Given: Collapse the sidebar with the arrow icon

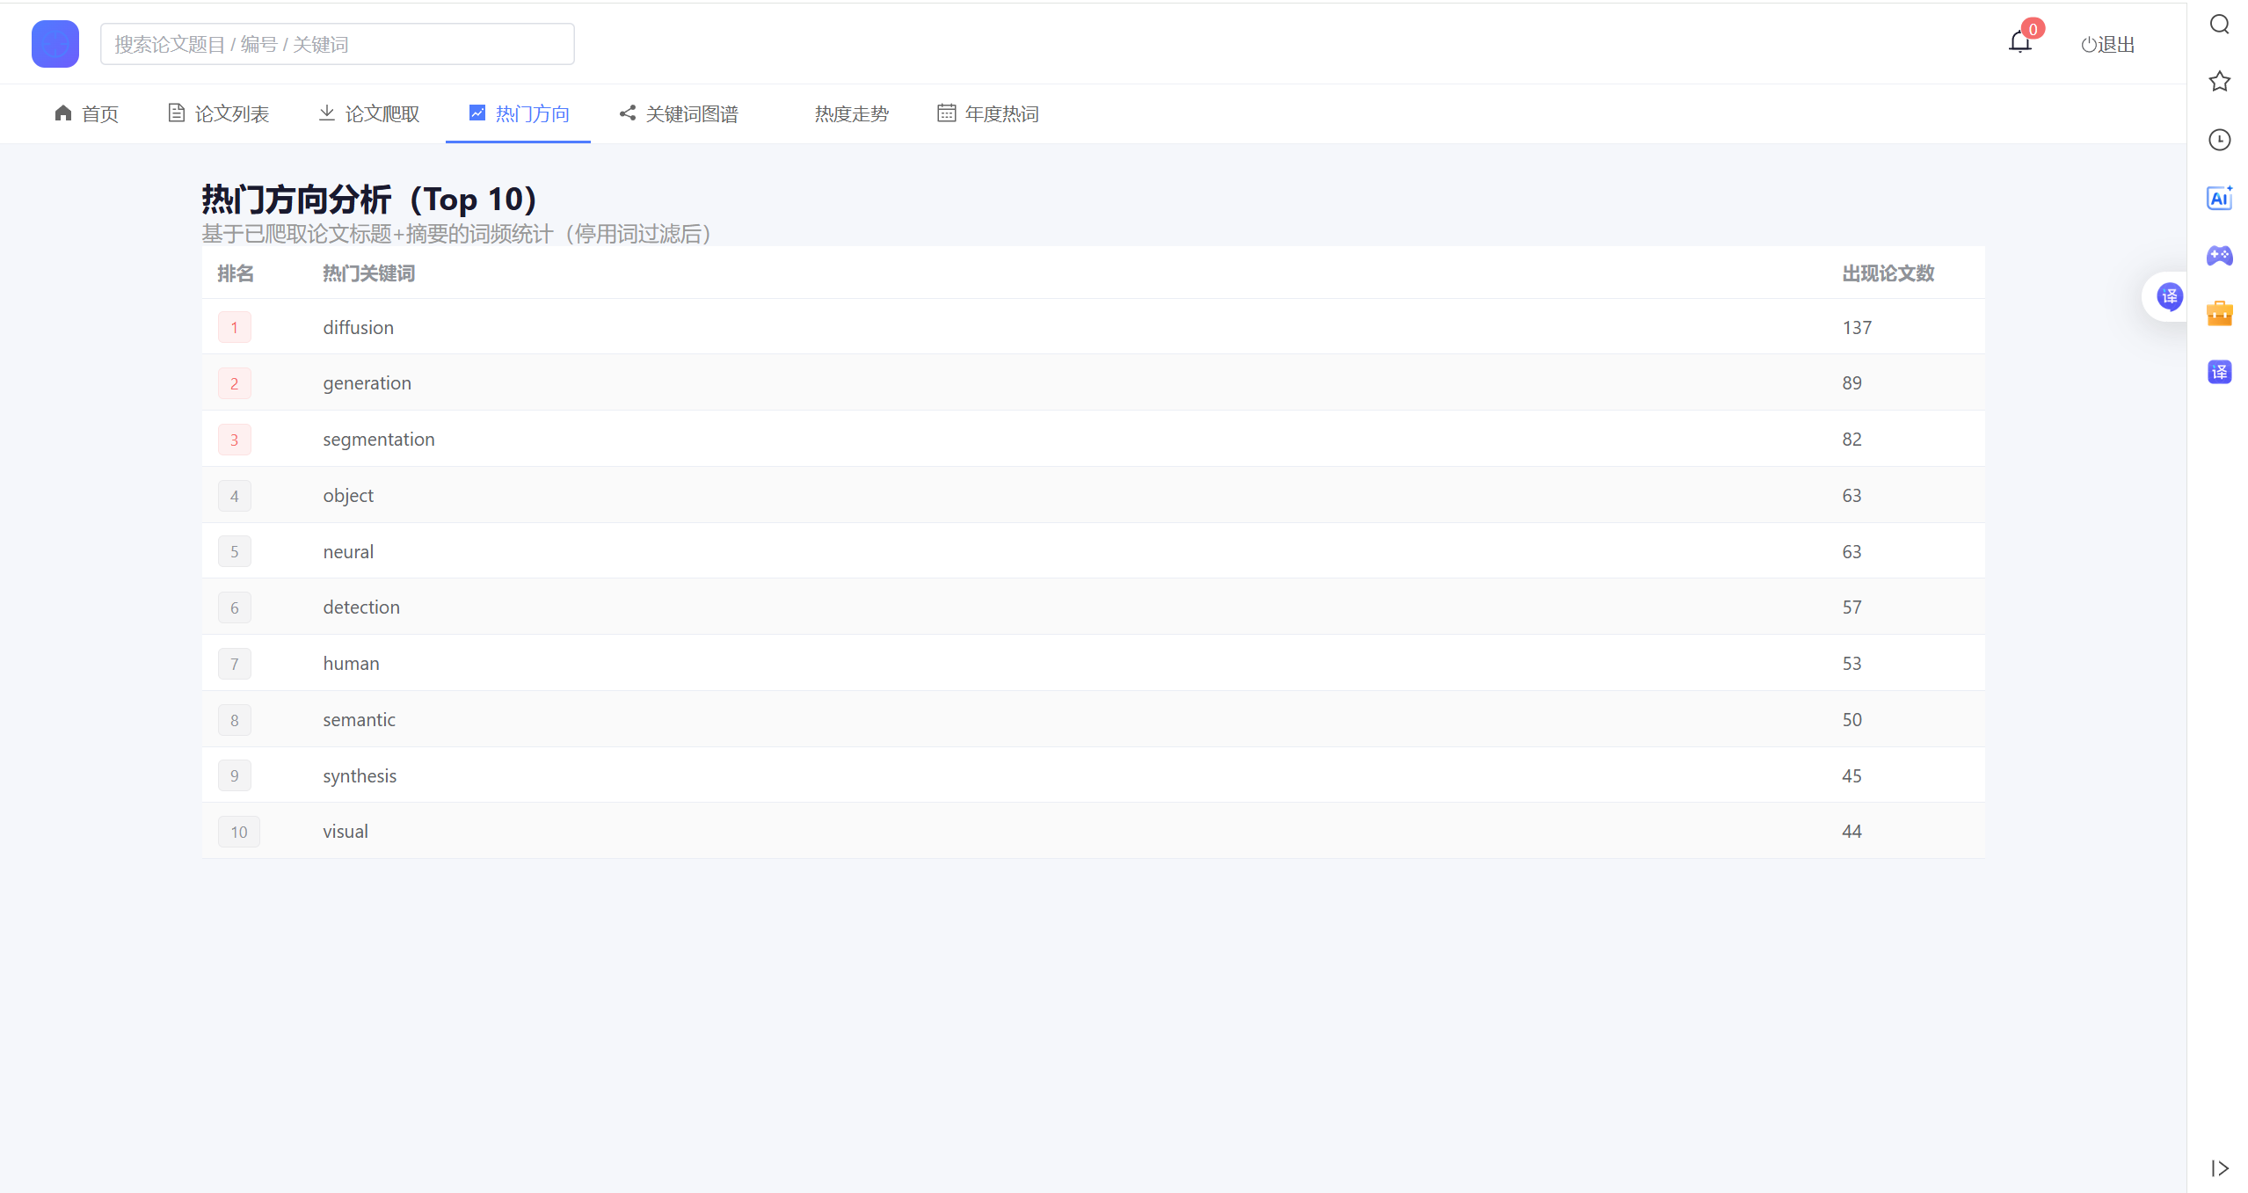Looking at the screenshot, I should pos(2220,1168).
